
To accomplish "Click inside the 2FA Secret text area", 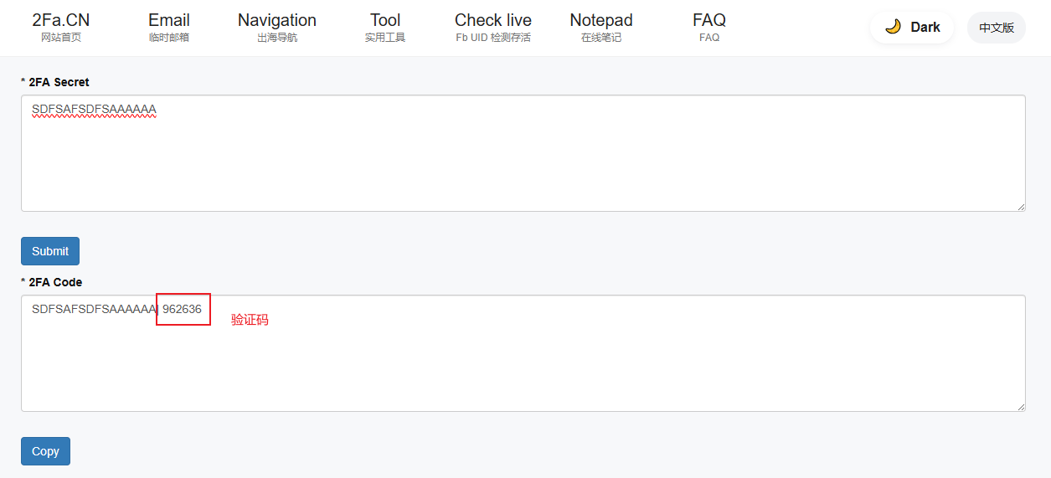I will 523,153.
